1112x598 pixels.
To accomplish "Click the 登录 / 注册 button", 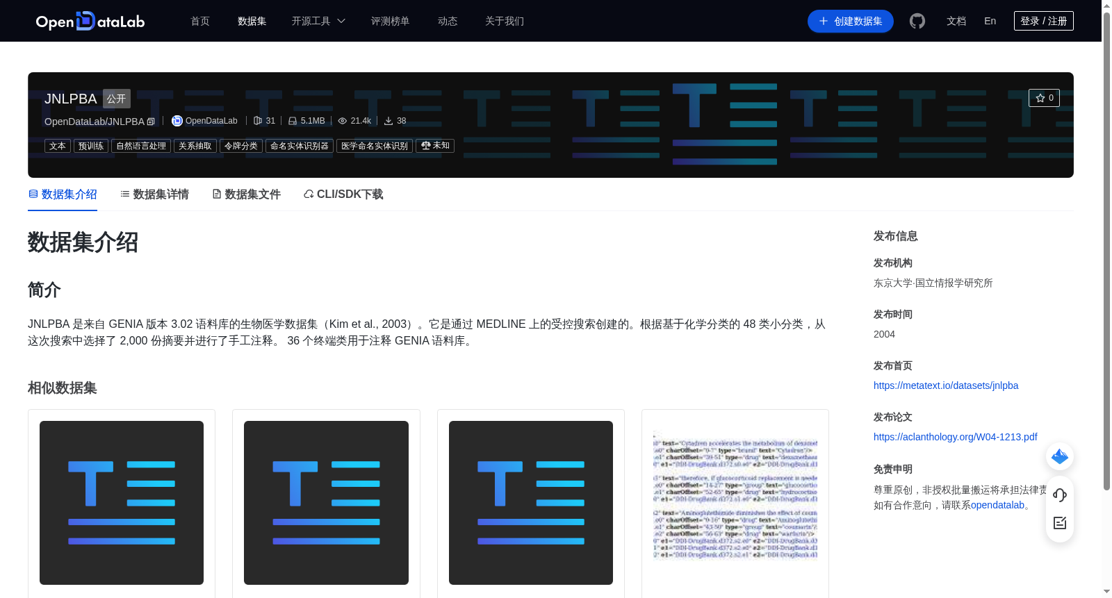I will point(1044,21).
